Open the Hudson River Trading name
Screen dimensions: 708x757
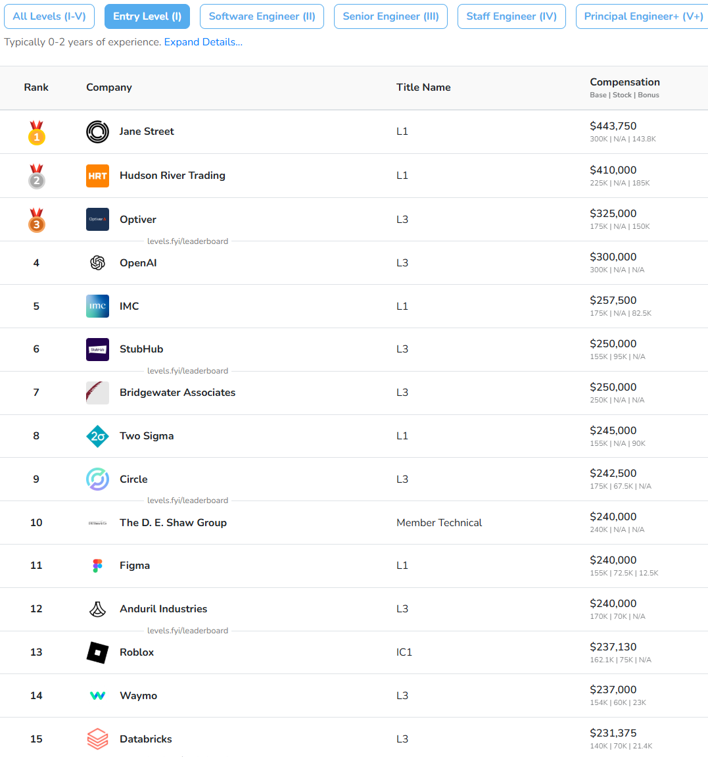click(172, 175)
